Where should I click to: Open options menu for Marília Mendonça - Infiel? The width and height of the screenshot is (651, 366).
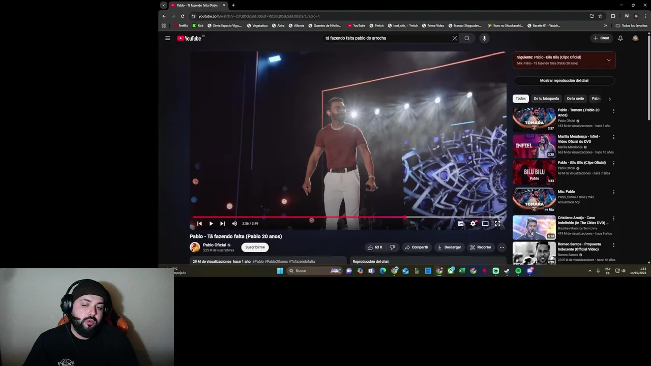613,137
